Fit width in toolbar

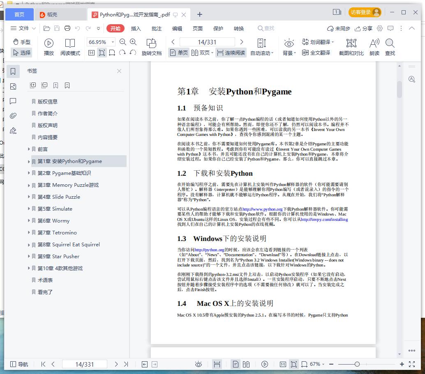(112, 53)
